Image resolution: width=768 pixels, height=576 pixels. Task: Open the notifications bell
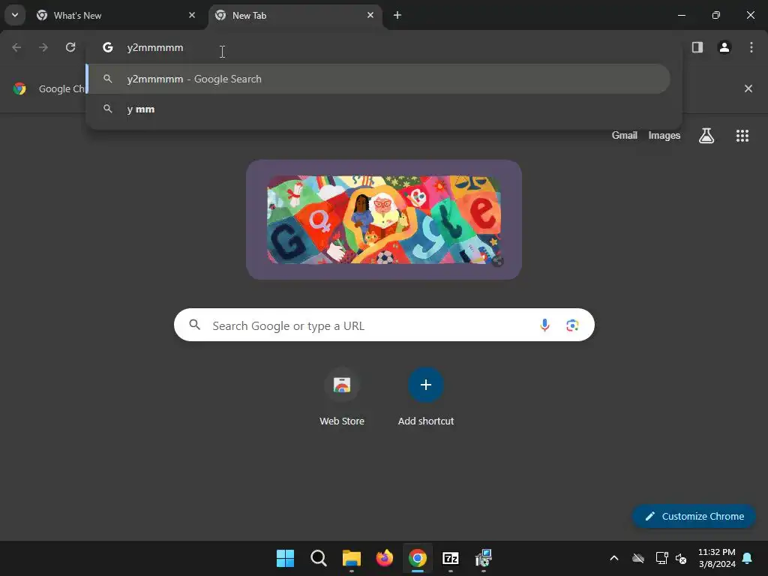(x=748, y=558)
